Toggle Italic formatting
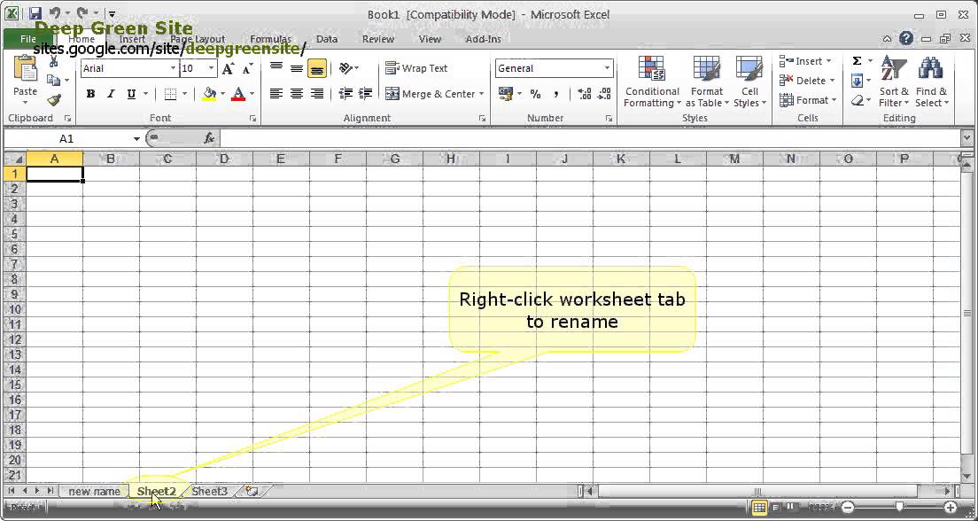This screenshot has width=978, height=521. (x=111, y=94)
